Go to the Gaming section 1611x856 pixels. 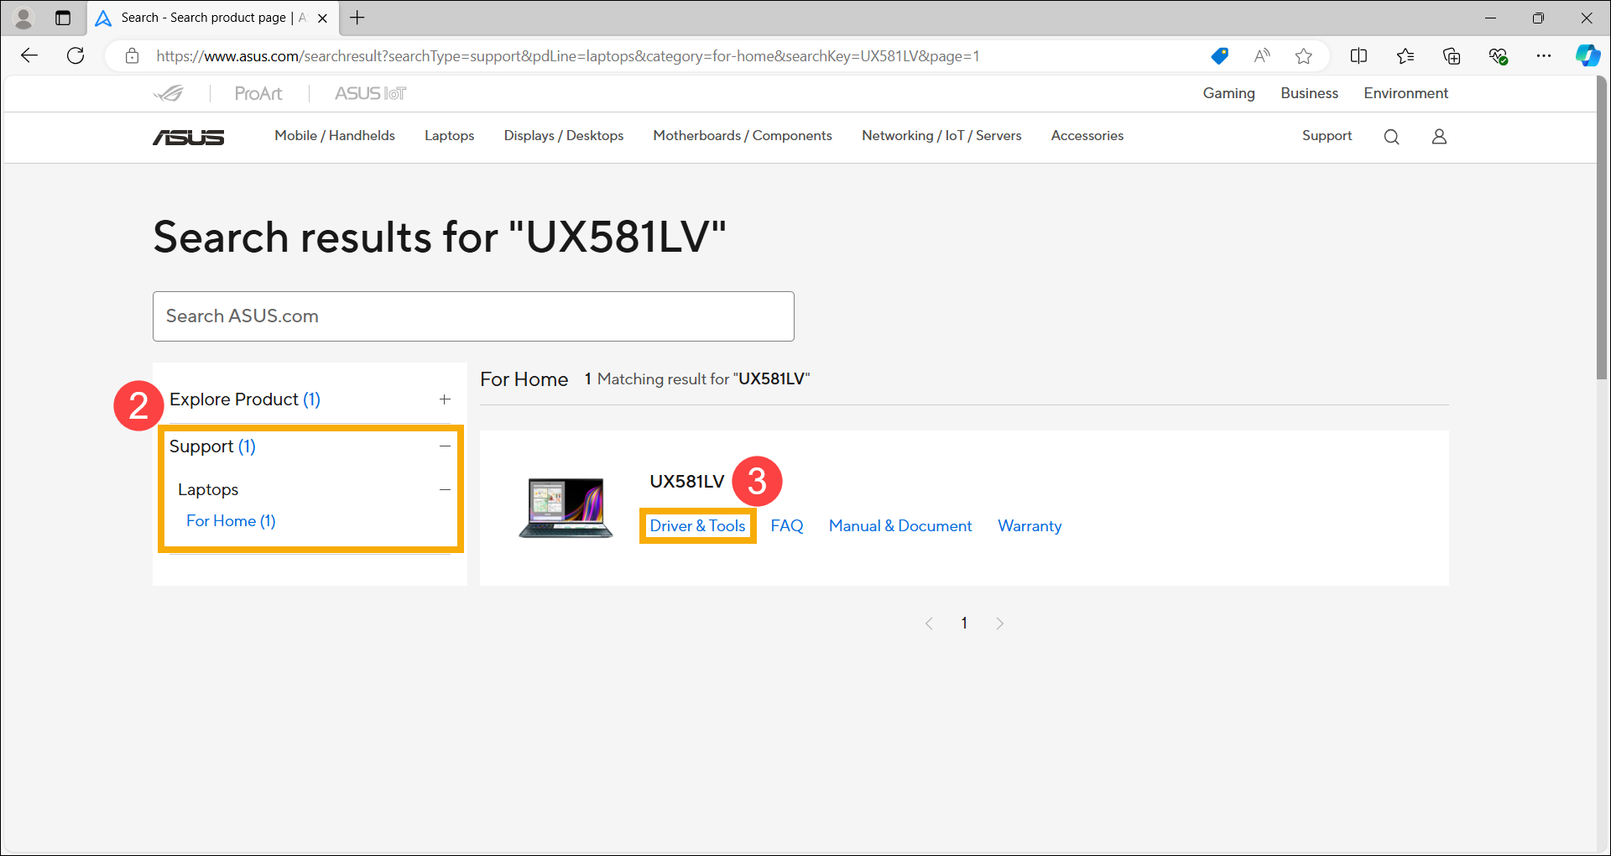(x=1228, y=93)
